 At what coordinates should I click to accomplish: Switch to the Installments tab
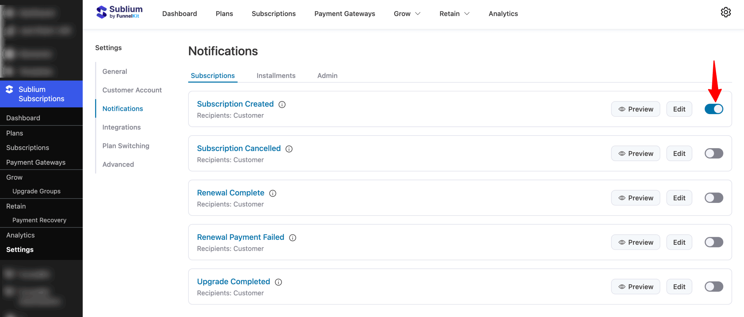(276, 76)
